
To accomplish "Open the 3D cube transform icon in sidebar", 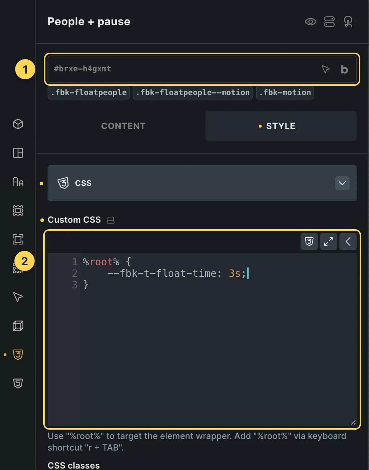I will tap(18, 326).
